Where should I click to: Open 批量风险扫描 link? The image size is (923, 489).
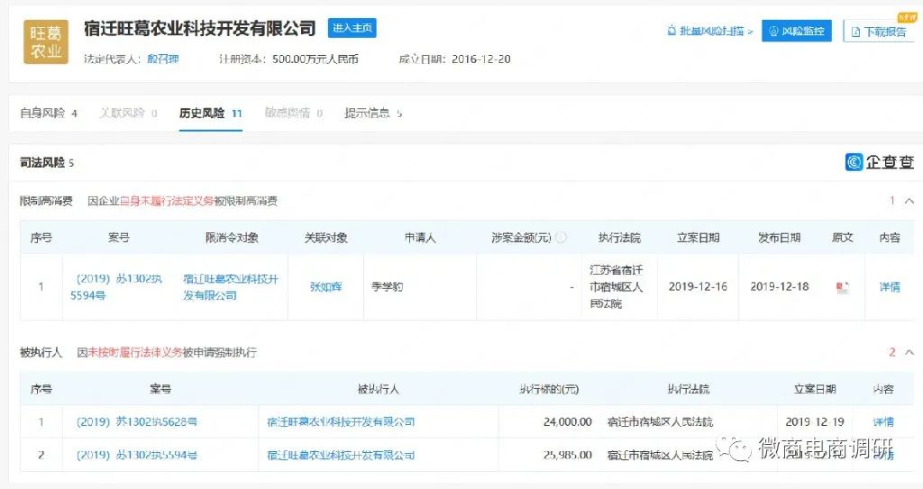[x=710, y=31]
